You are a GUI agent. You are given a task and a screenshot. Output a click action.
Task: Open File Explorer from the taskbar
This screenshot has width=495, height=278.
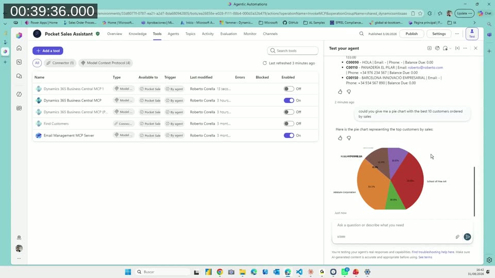(x=242, y=272)
